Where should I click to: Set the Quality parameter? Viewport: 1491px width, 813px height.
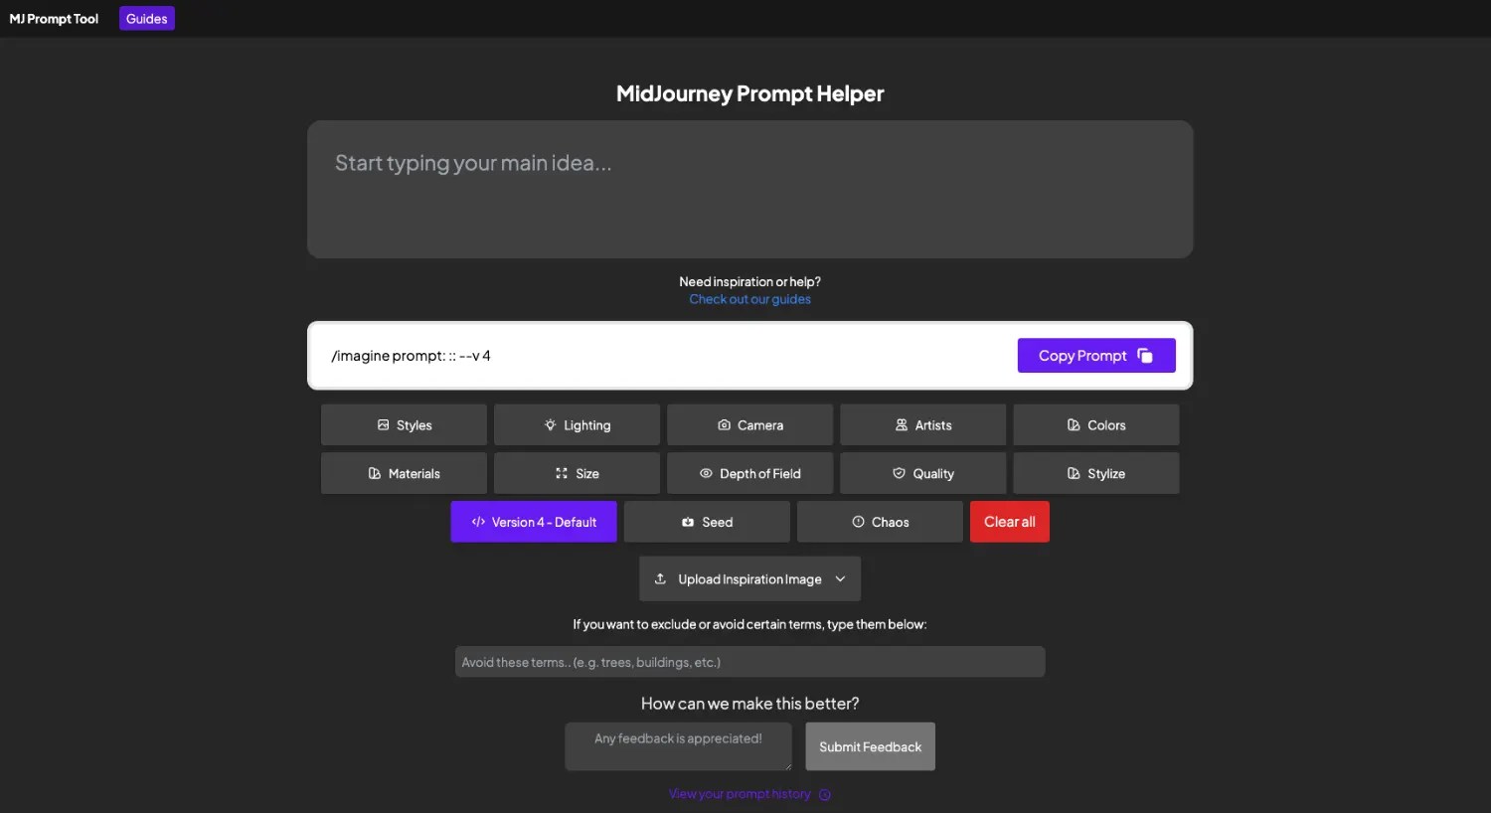[x=922, y=474]
